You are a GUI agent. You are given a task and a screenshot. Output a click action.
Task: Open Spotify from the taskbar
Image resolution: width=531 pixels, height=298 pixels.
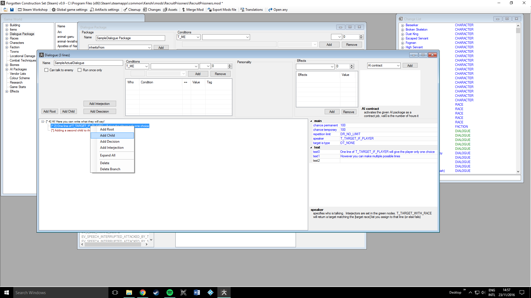point(170,292)
